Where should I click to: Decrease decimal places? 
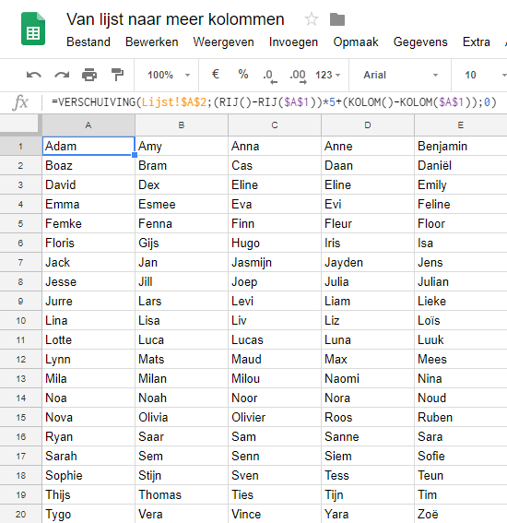click(x=270, y=76)
